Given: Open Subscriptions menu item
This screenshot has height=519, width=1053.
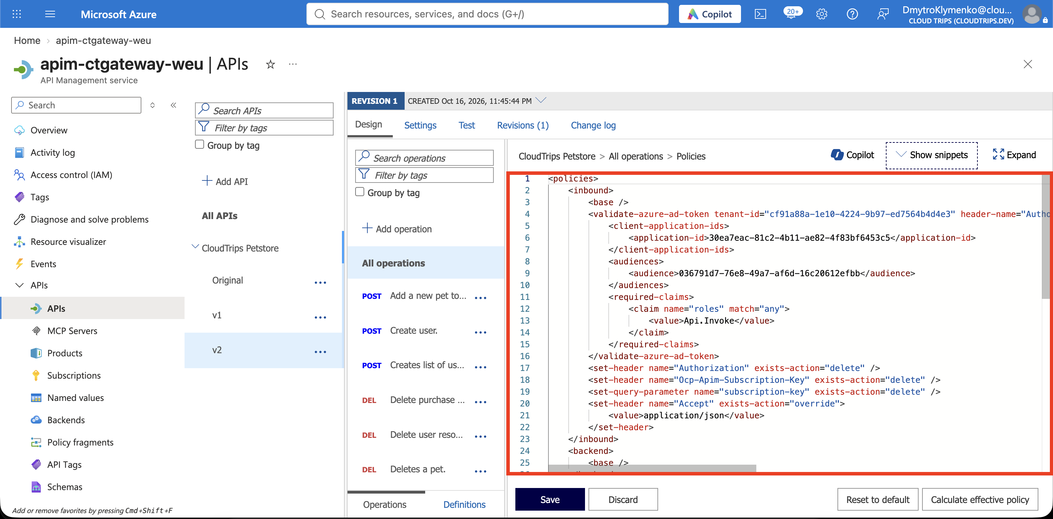Looking at the screenshot, I should coord(74,375).
